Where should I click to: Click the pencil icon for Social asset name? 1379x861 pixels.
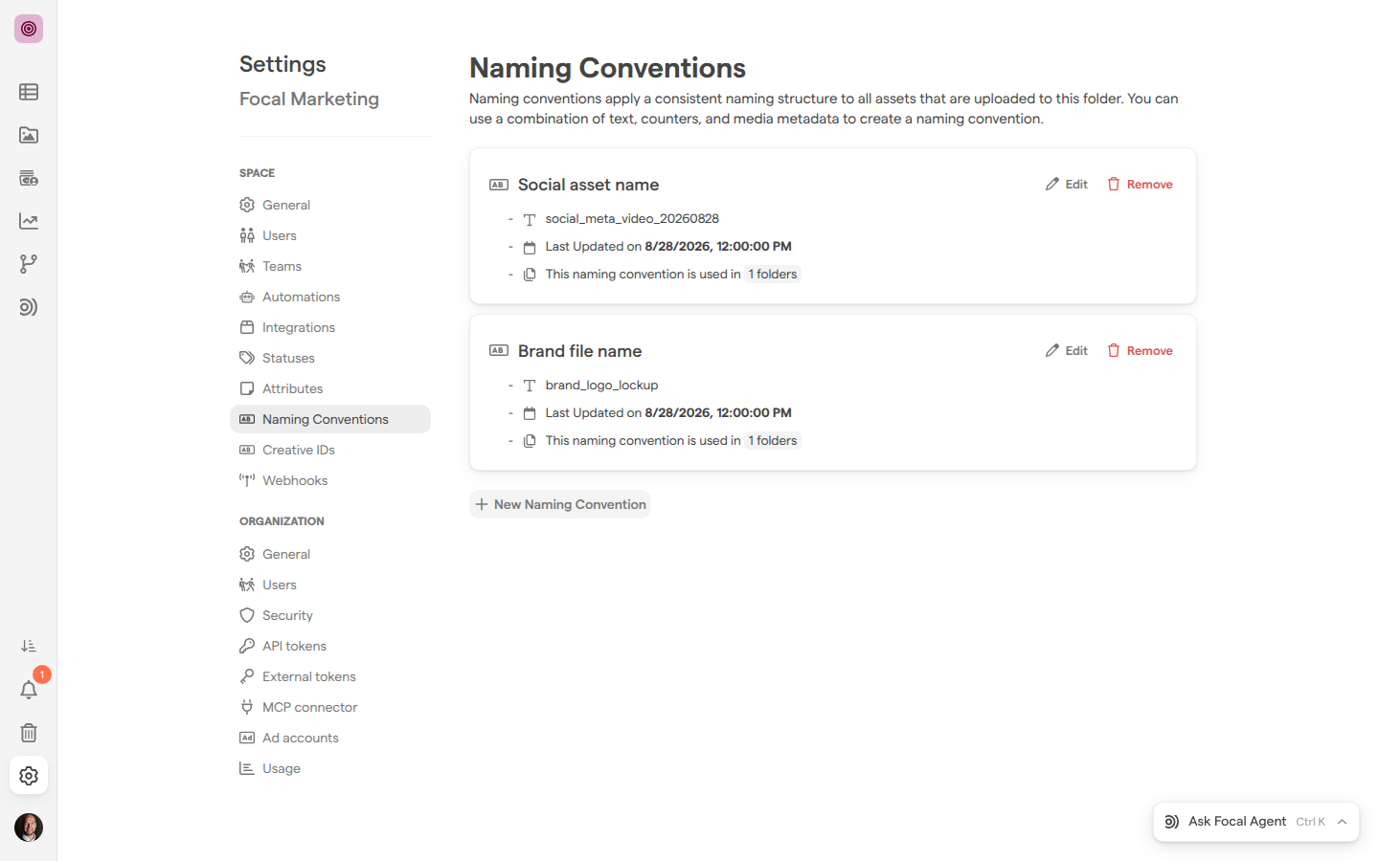(x=1052, y=184)
